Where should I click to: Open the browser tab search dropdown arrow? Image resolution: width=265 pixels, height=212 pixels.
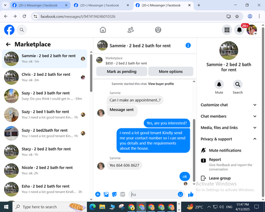(5, 5)
